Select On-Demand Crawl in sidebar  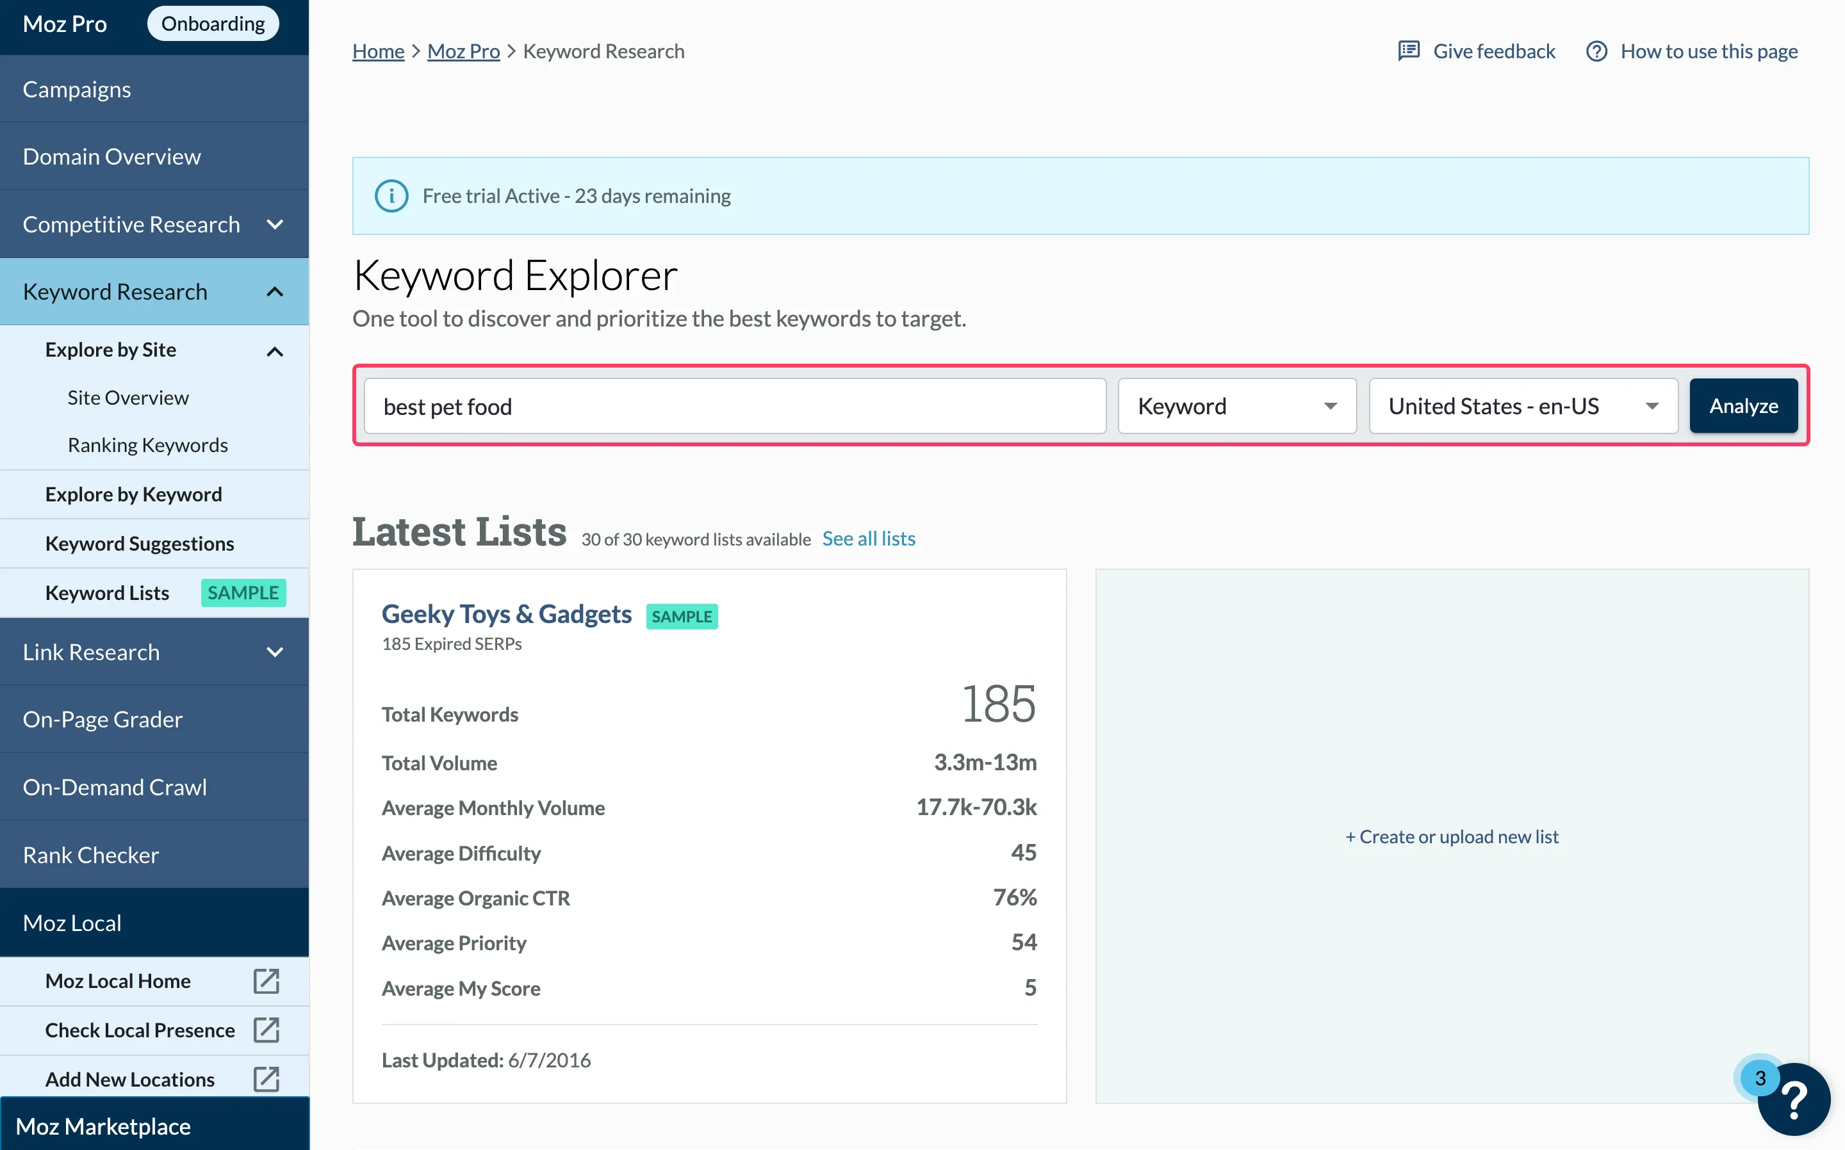[x=154, y=787]
